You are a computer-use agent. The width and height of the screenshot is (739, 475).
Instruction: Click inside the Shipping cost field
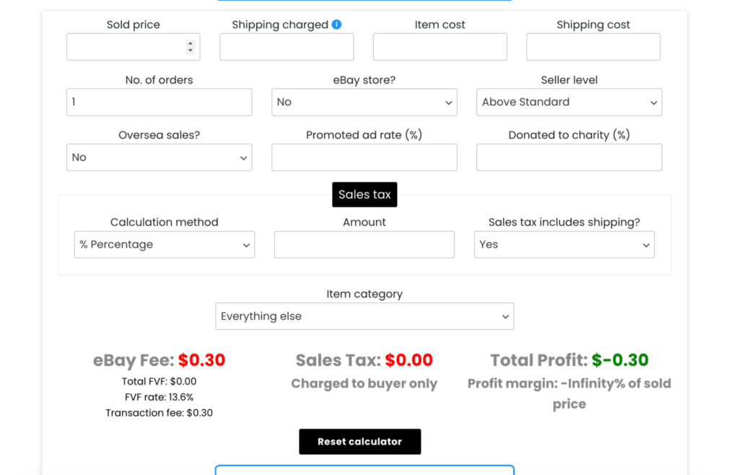tap(592, 46)
